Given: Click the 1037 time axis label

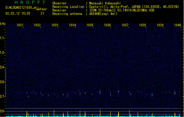Looking at the screenshot, I should 125,25.
